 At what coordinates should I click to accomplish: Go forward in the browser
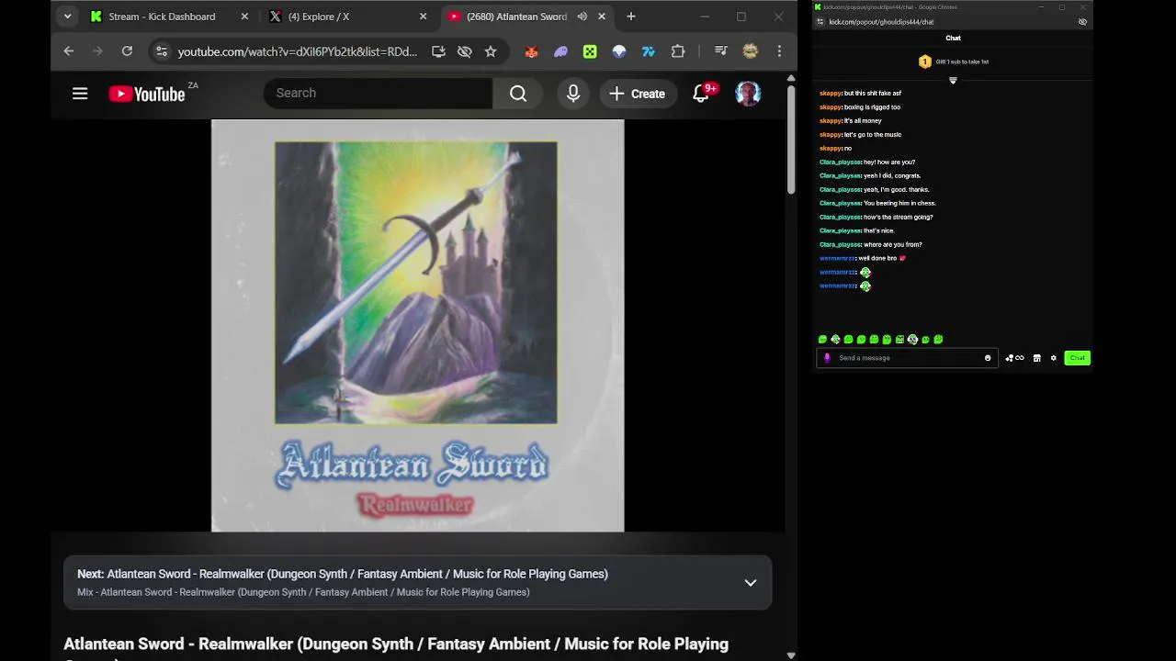coord(97,51)
